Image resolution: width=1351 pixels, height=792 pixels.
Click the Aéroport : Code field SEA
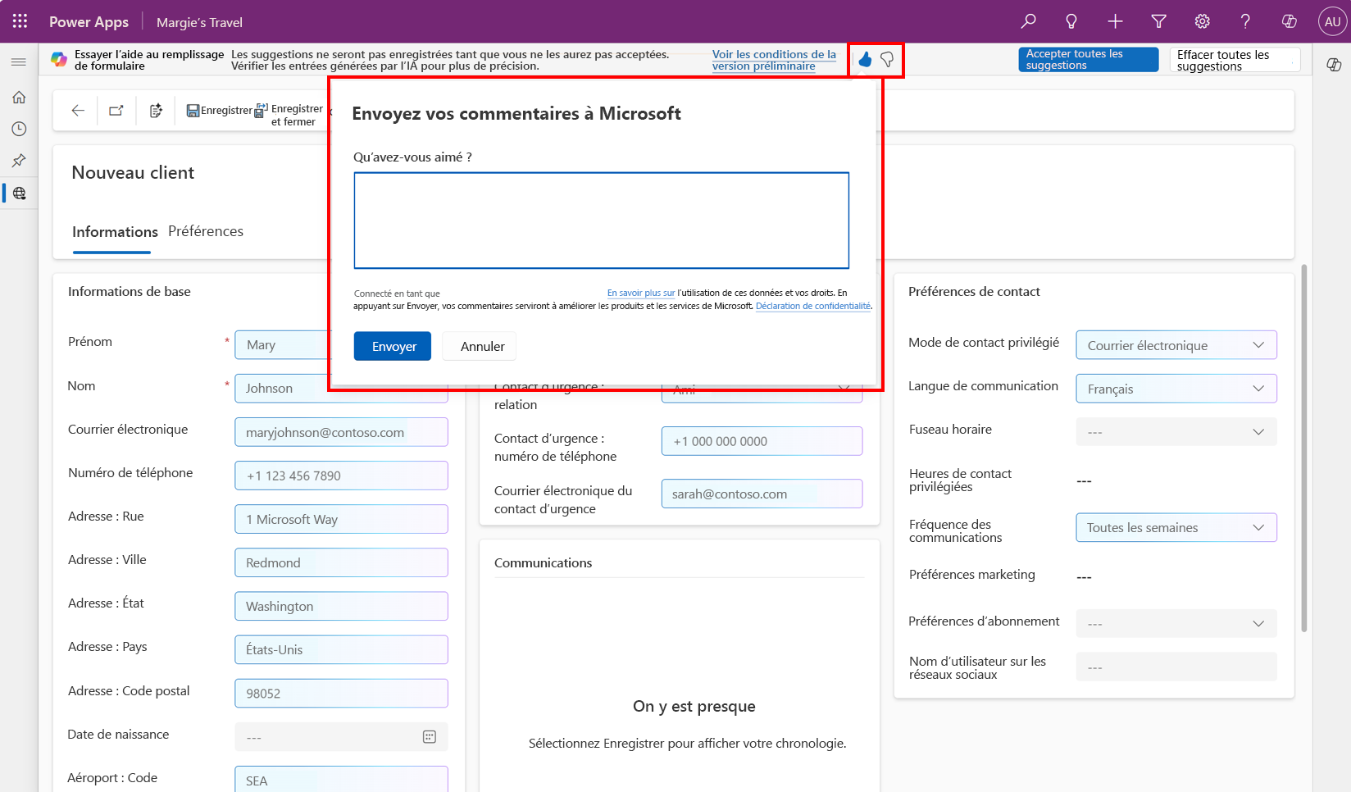click(x=341, y=779)
